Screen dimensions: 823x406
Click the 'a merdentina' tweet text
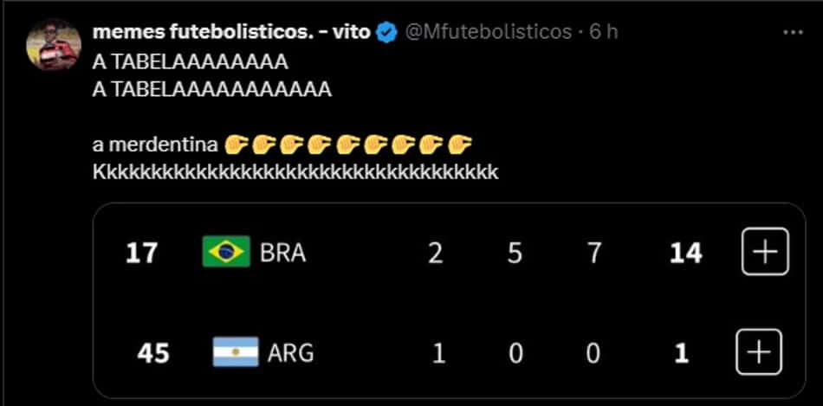tap(155, 145)
